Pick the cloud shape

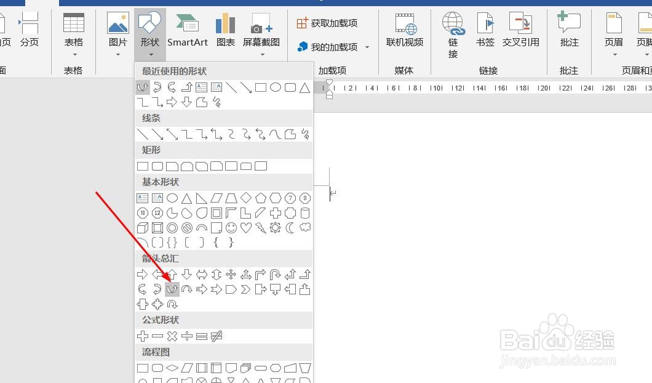pyautogui.click(x=305, y=228)
